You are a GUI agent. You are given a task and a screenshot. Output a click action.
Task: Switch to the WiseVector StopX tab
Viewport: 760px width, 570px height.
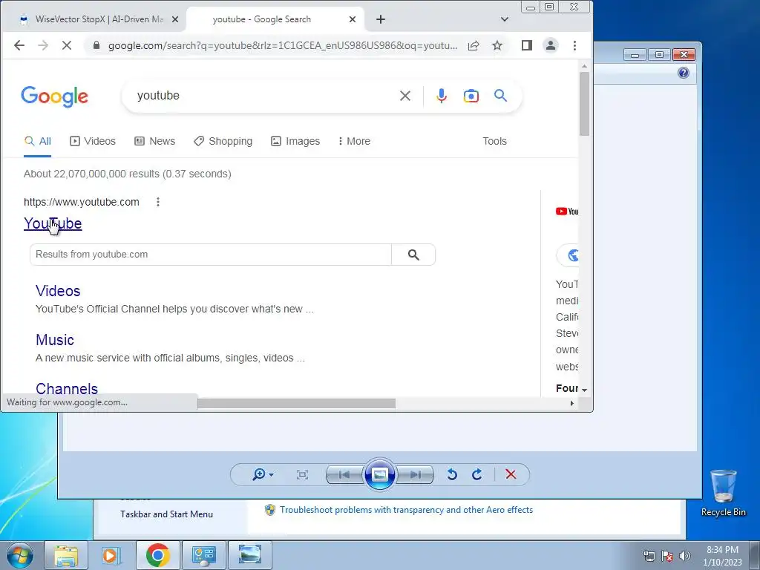[x=99, y=19]
